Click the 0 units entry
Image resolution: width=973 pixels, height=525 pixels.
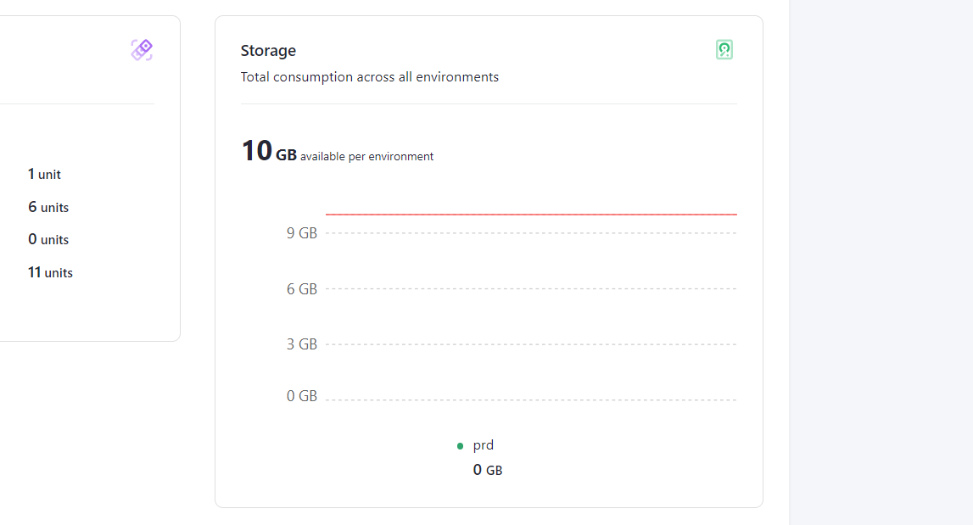(x=48, y=239)
